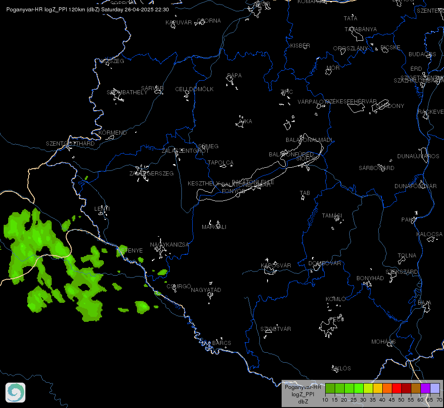This screenshot has height=408, width=444.
Task: Click the KESZTHELY city label
Action: coord(204,184)
